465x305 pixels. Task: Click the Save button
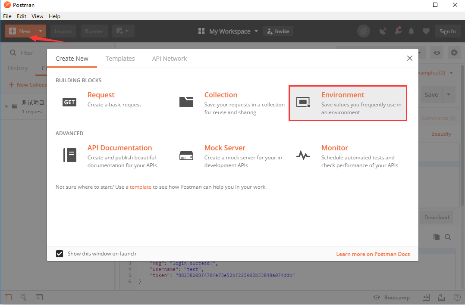[x=431, y=95]
